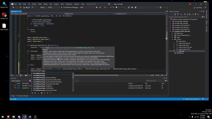Click the editor horizontal scrollbar
This screenshot has height=119, width=212.
[96, 75]
